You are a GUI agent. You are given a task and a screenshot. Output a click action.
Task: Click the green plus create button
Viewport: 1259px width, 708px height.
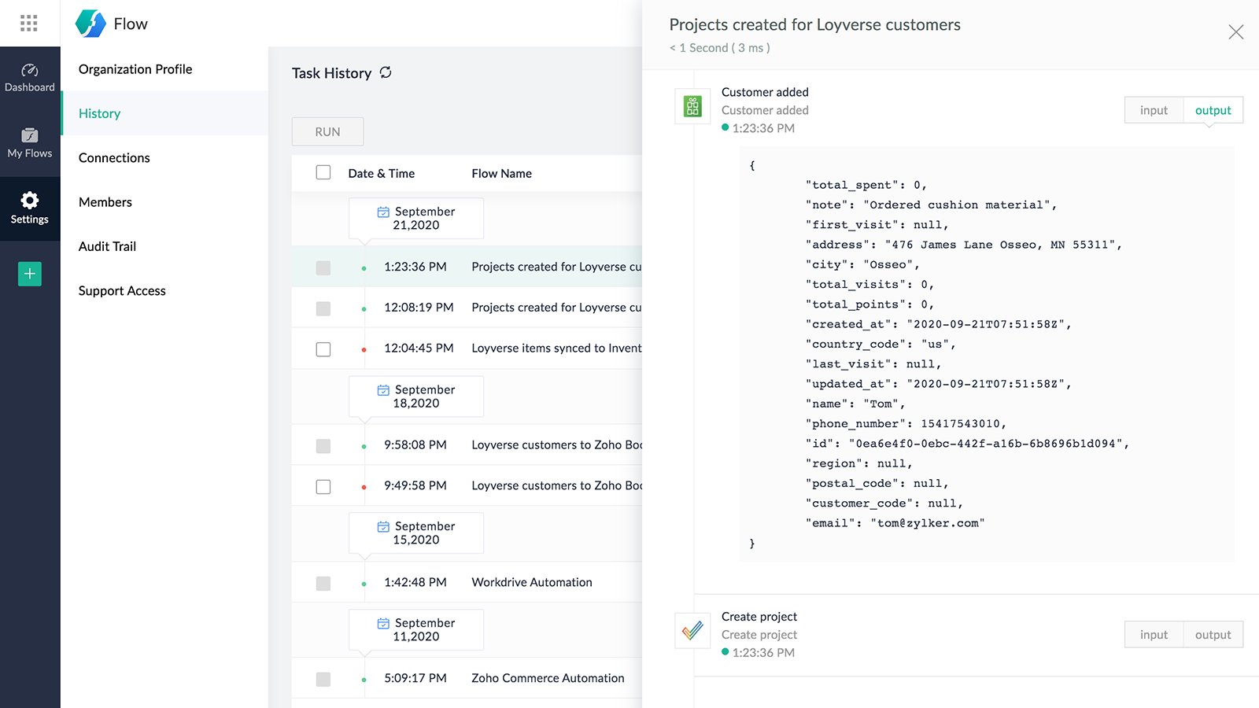tap(30, 274)
